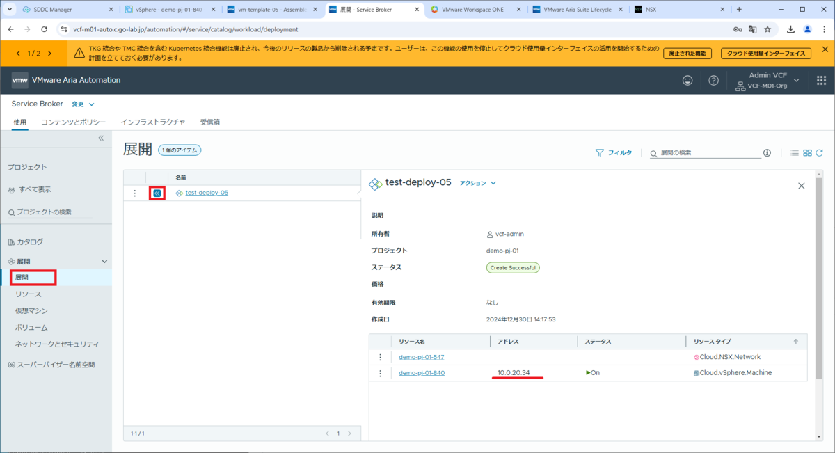
Task: Click the Create Successful status badge
Action: click(513, 267)
